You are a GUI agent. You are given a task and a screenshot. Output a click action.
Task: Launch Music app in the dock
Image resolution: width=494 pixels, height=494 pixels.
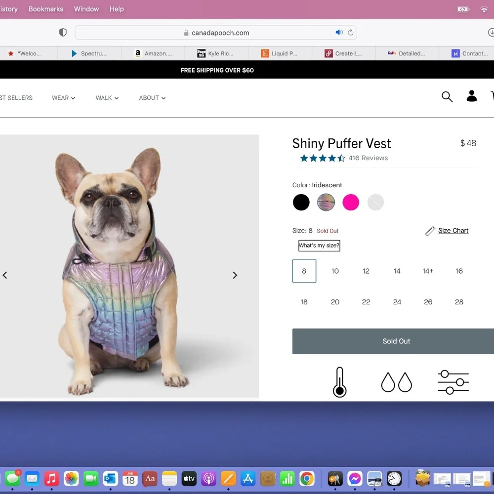click(x=51, y=479)
